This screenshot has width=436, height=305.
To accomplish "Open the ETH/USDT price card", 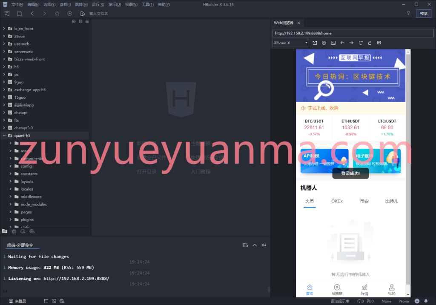I will [351, 128].
